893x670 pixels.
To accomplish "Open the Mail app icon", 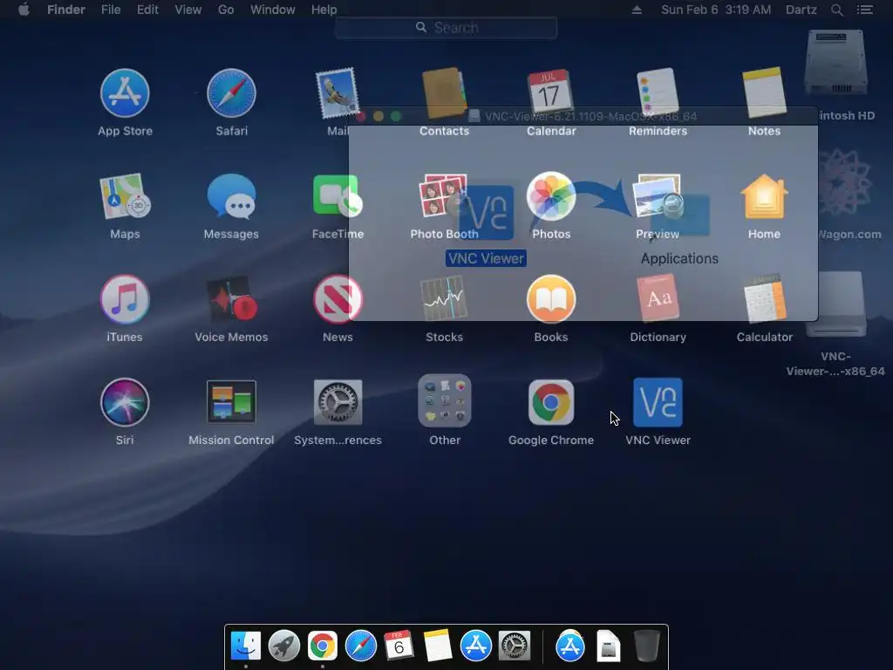I will click(337, 92).
